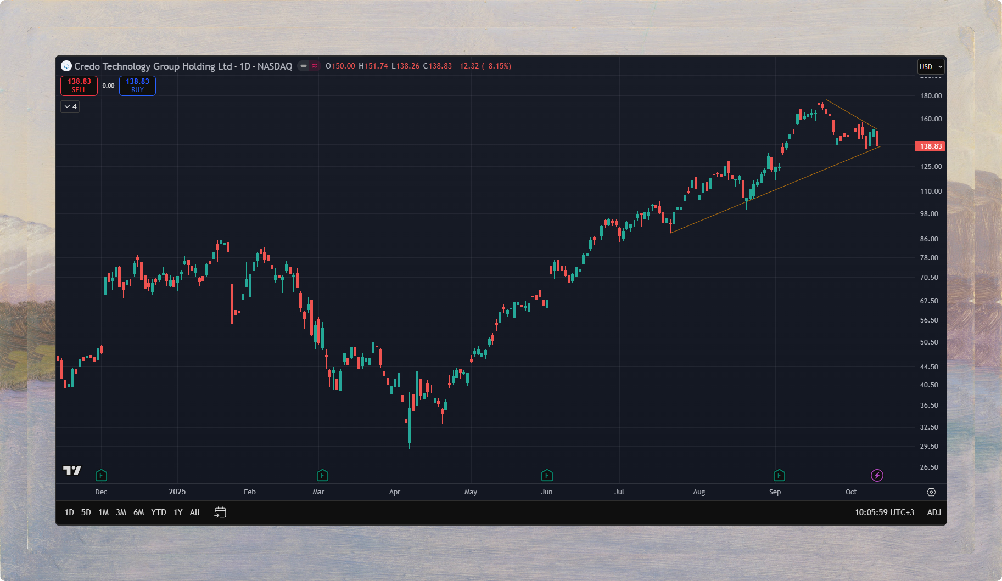
Task: Select the rising orange support trendline
Action: 774,190
